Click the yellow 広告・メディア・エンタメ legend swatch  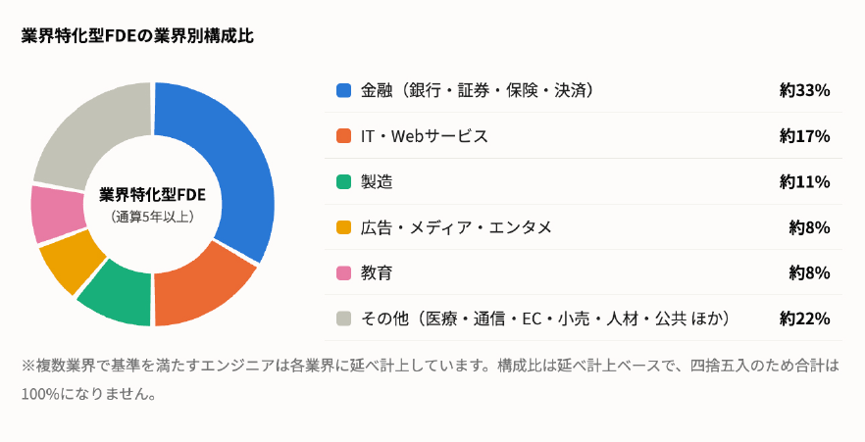click(343, 227)
